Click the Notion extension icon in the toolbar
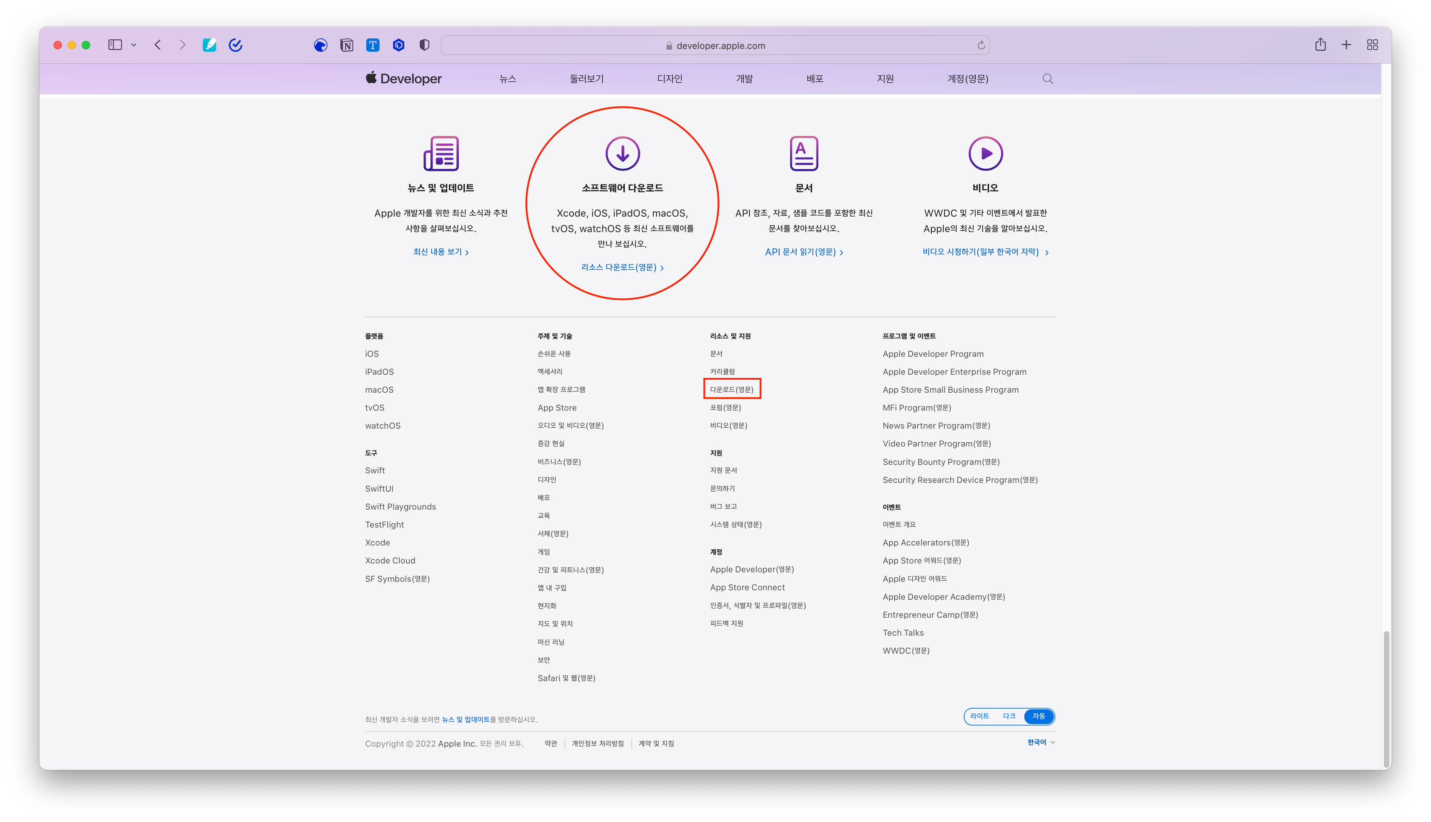Screen dimensions: 1431x822 346,45
